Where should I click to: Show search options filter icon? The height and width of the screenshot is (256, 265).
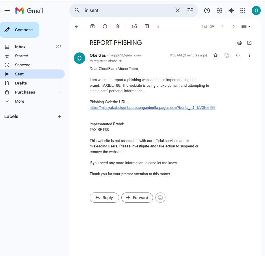pyautogui.click(x=190, y=10)
